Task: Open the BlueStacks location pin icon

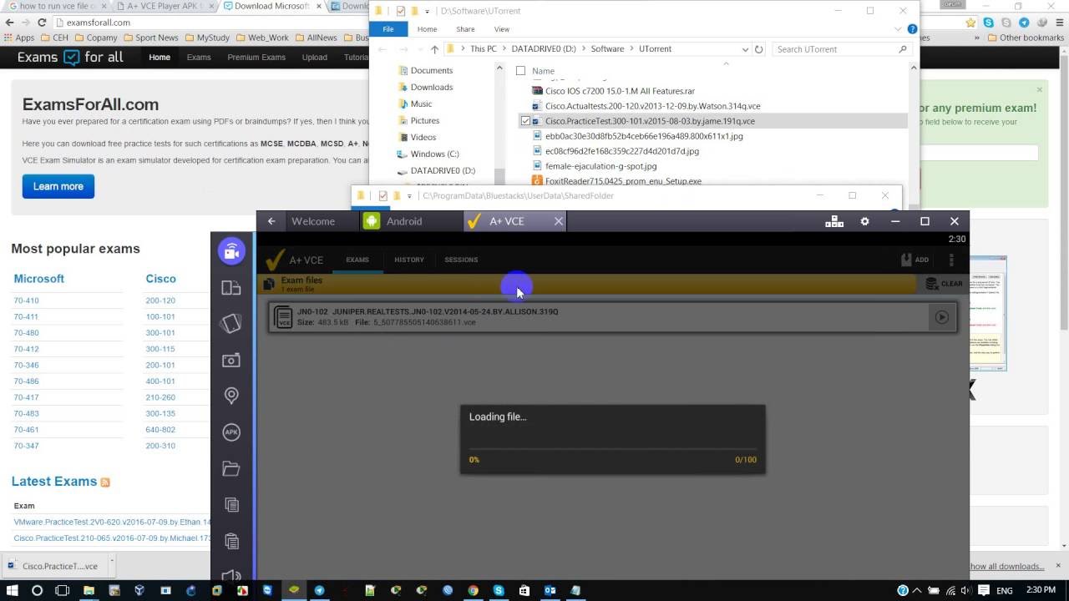Action: click(x=231, y=396)
